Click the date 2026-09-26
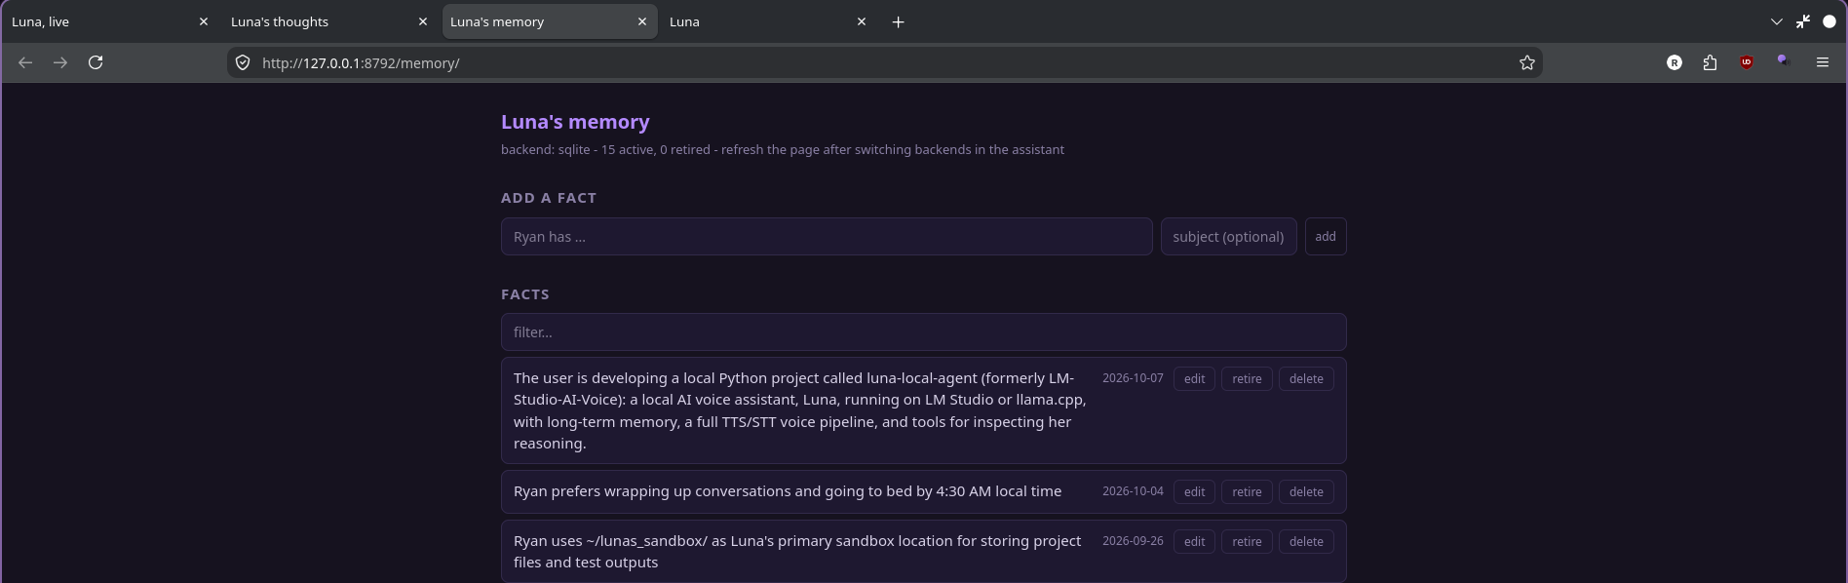The image size is (1848, 583). (1133, 541)
